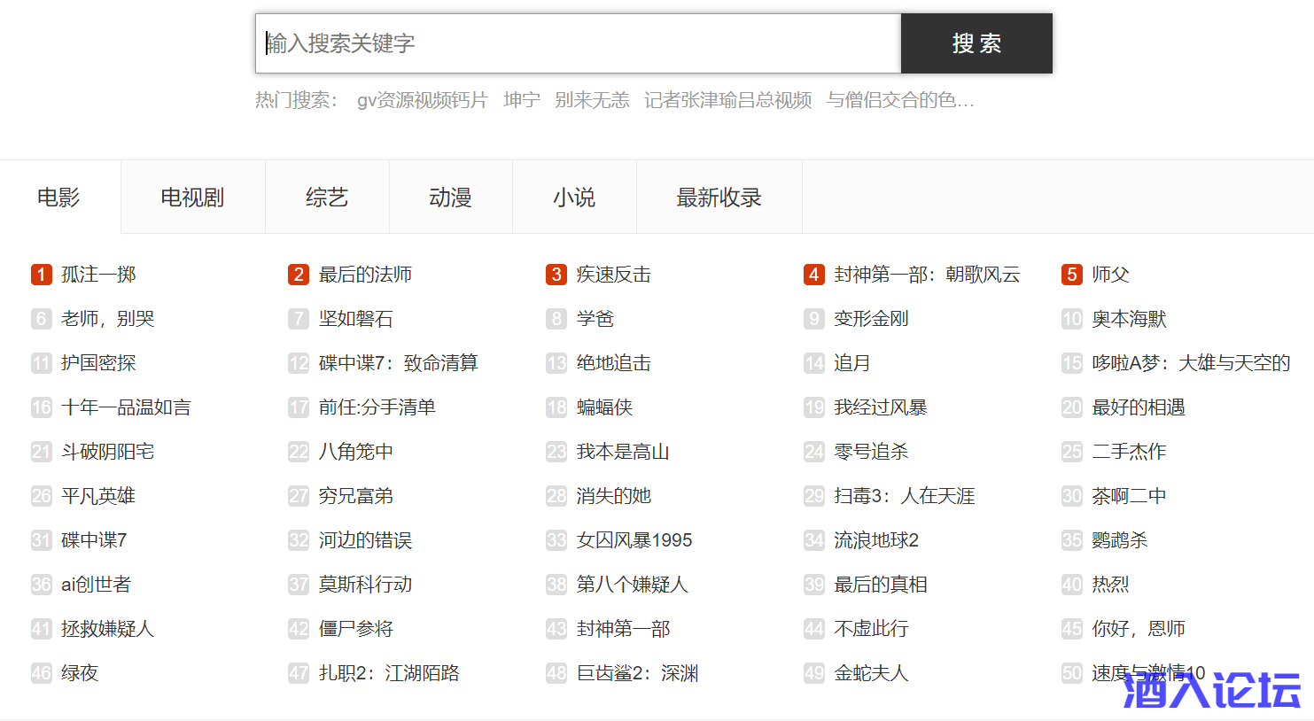Open movie ai创世者
The image size is (1314, 721).
coord(96,585)
